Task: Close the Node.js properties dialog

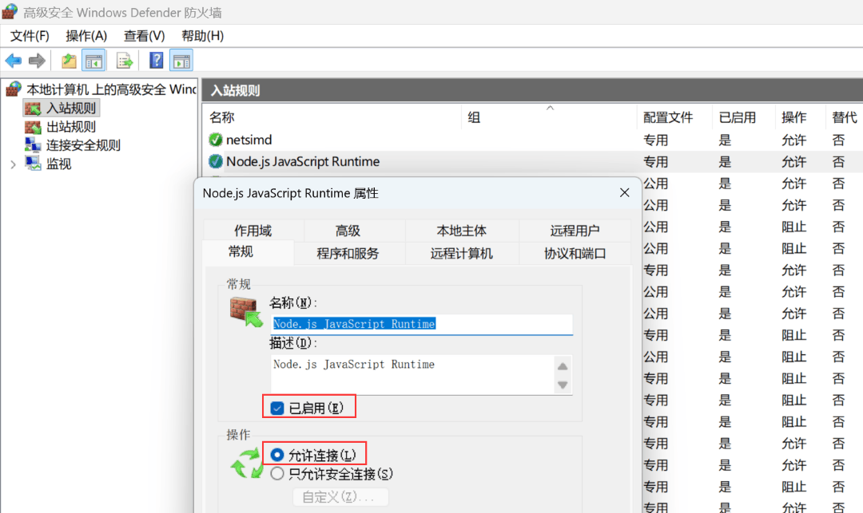Action: point(624,193)
